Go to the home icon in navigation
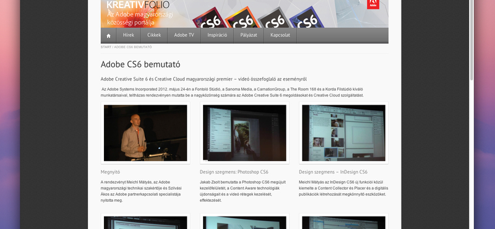 (x=108, y=36)
